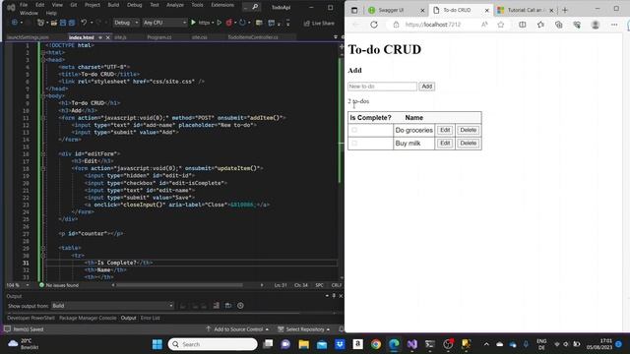Open the File menu
Image resolution: width=630 pixels, height=354 pixels.
pos(24,5)
